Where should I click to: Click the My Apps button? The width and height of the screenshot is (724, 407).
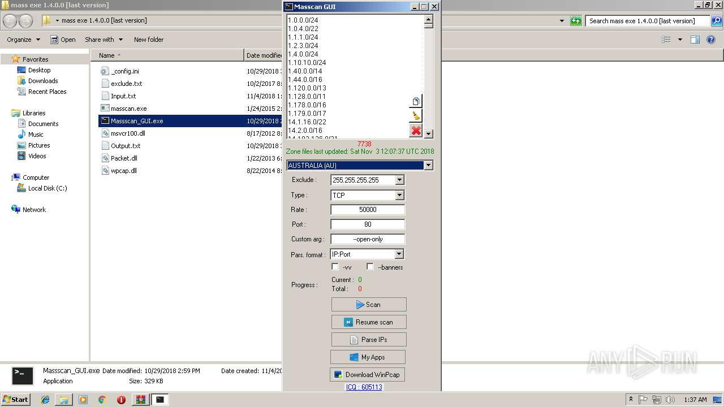coord(368,357)
